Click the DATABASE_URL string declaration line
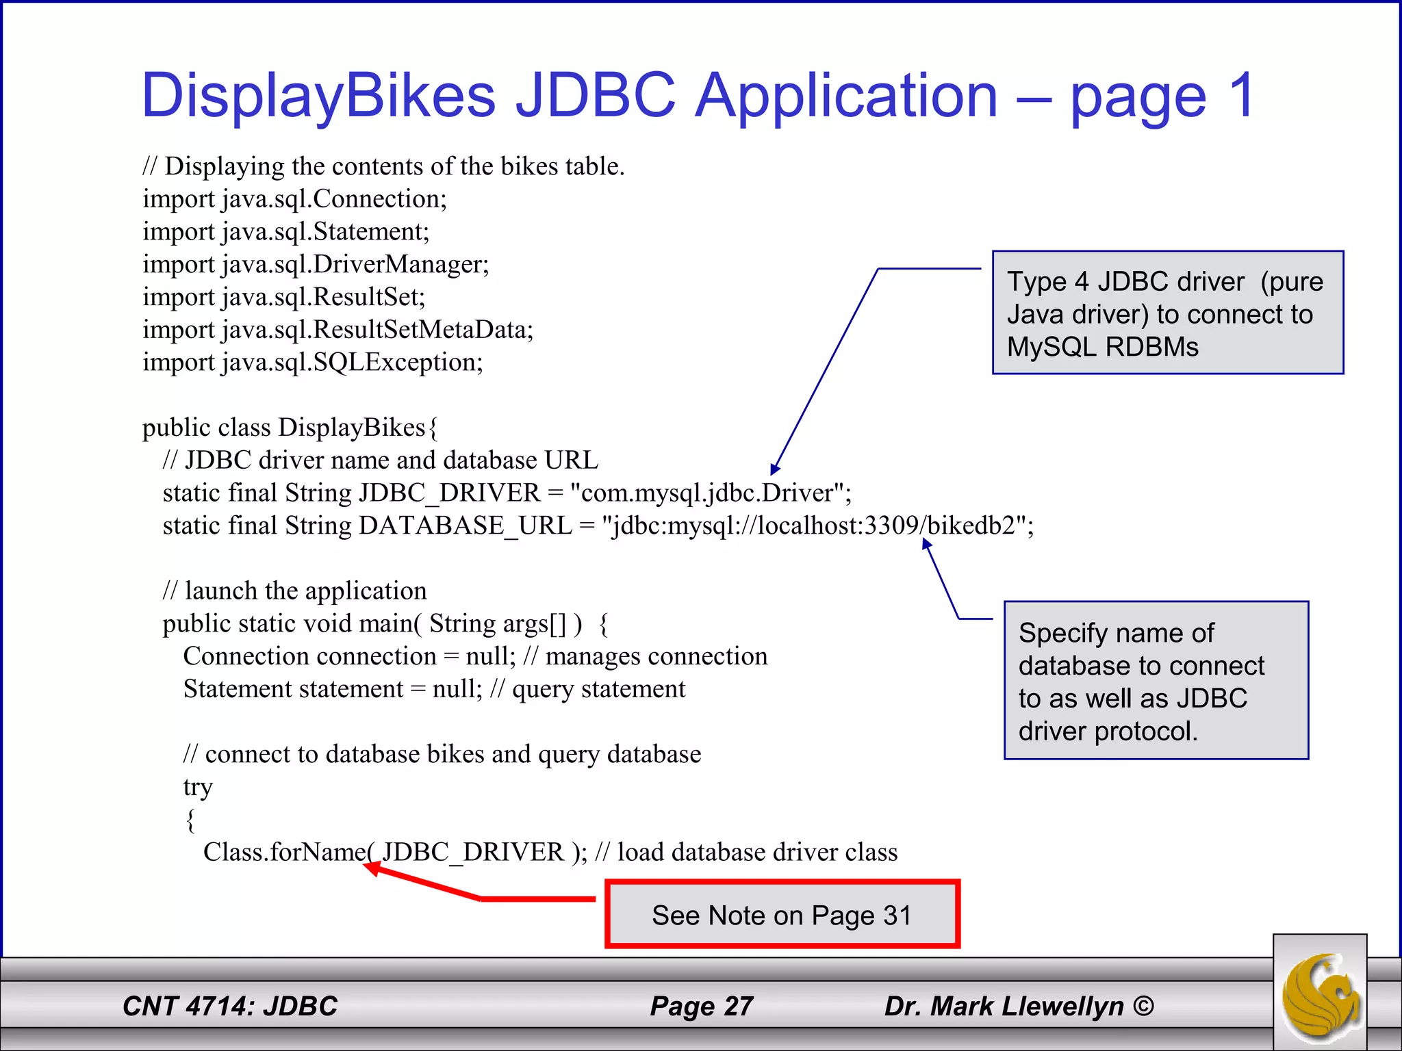Screen dimensions: 1402x1051 (x=598, y=526)
